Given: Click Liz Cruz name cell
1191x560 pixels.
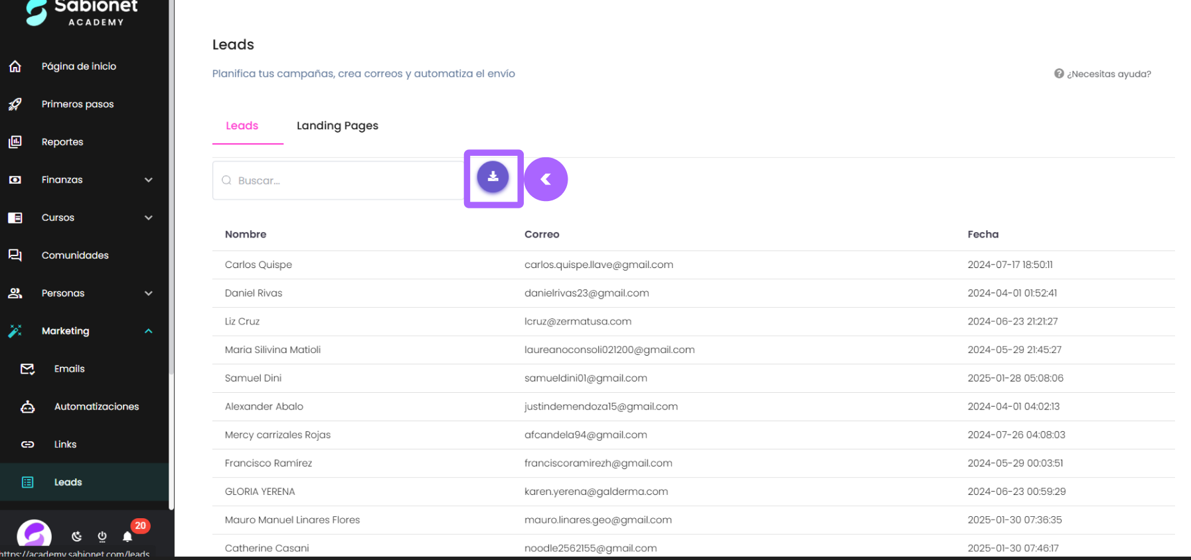Looking at the screenshot, I should click(242, 322).
